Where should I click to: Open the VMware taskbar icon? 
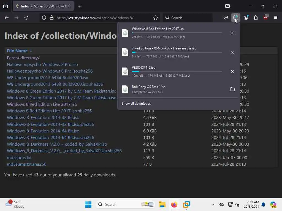pyautogui.click(x=186, y=204)
